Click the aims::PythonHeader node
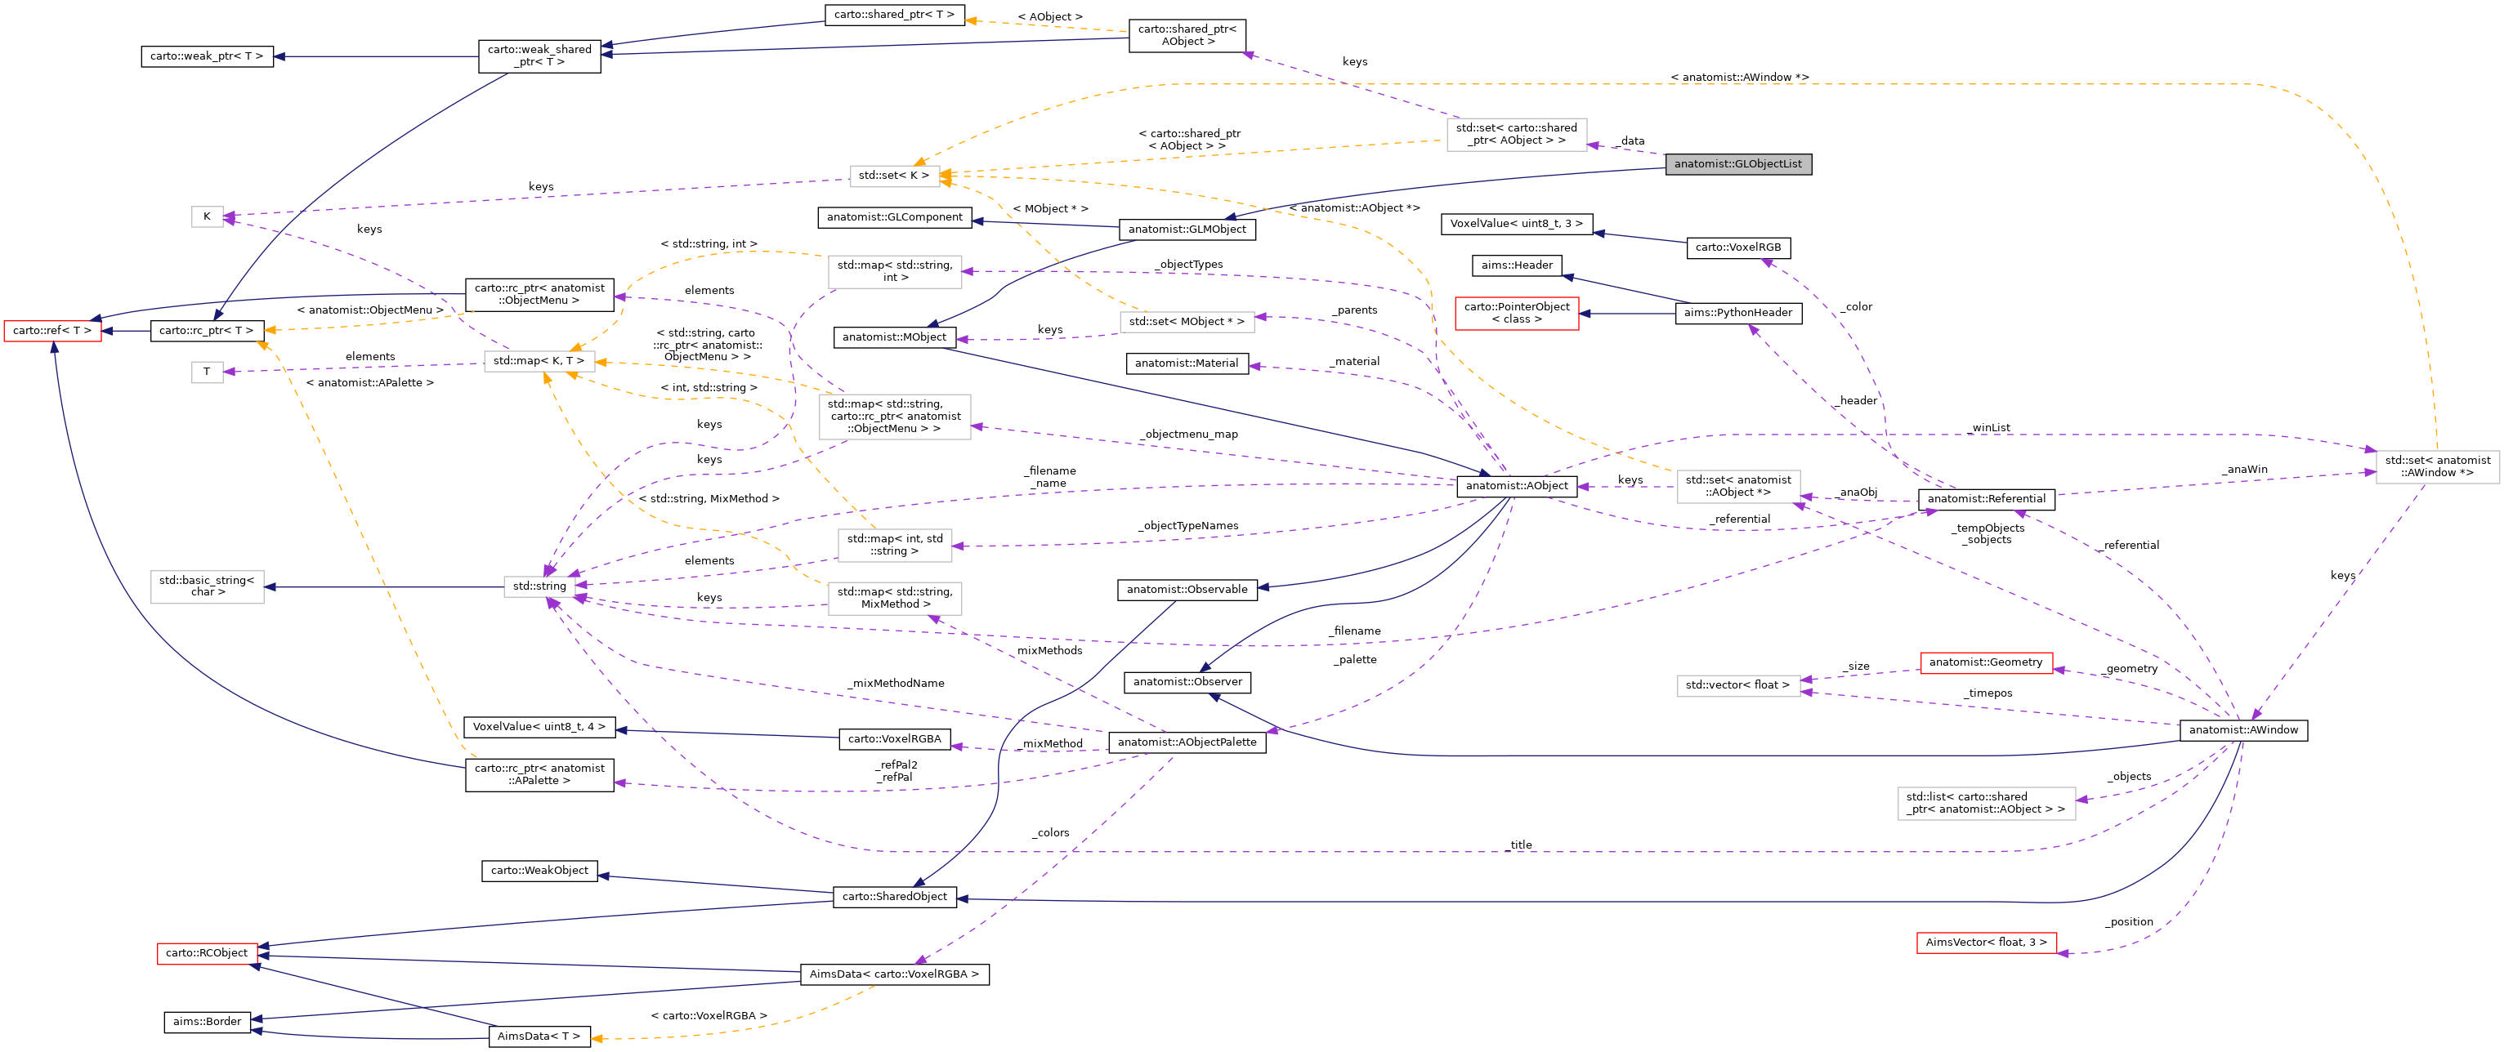This screenshot has width=2504, height=1052. (x=1738, y=314)
